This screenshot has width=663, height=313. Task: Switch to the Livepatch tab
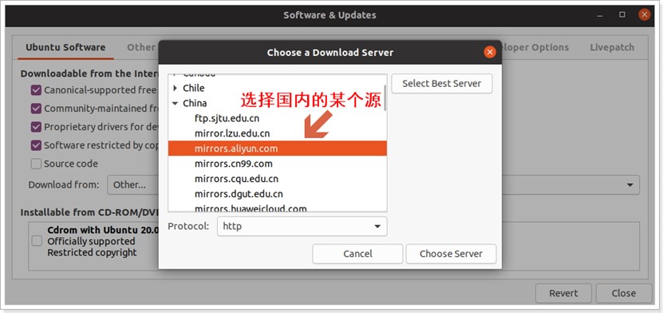tap(612, 47)
